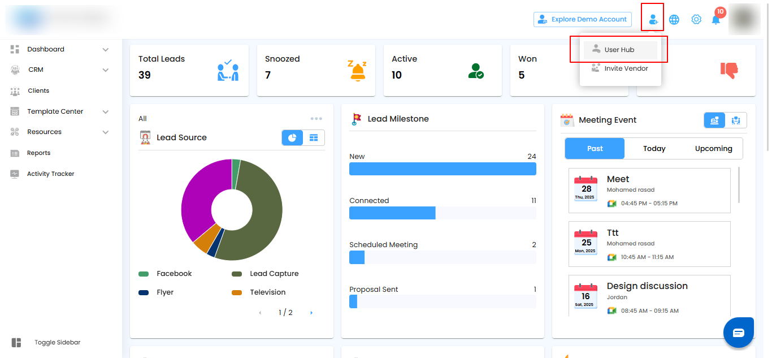Expand the CRM sidebar section
The width and height of the screenshot is (772, 358).
pyautogui.click(x=105, y=70)
